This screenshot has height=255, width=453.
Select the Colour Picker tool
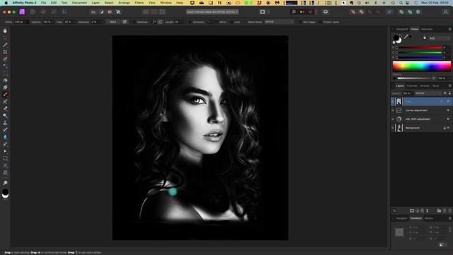5,45
